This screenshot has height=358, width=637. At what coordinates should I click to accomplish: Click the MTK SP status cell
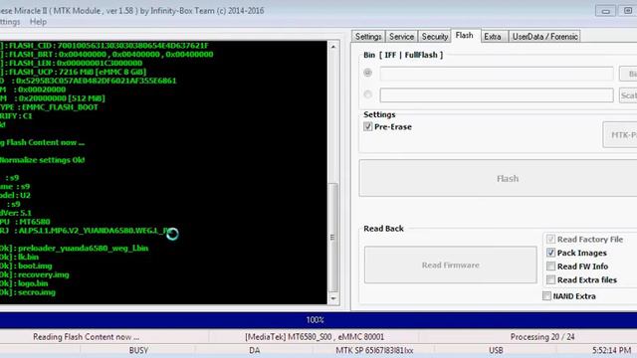374,350
